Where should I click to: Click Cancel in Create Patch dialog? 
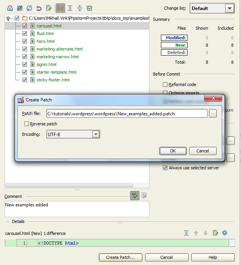pos(203,151)
